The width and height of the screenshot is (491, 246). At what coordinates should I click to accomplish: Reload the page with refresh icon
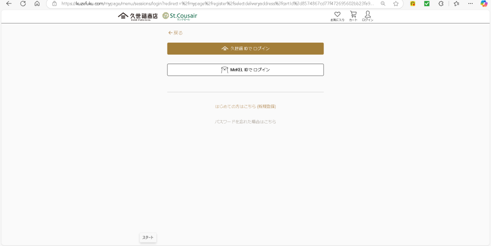(23, 4)
